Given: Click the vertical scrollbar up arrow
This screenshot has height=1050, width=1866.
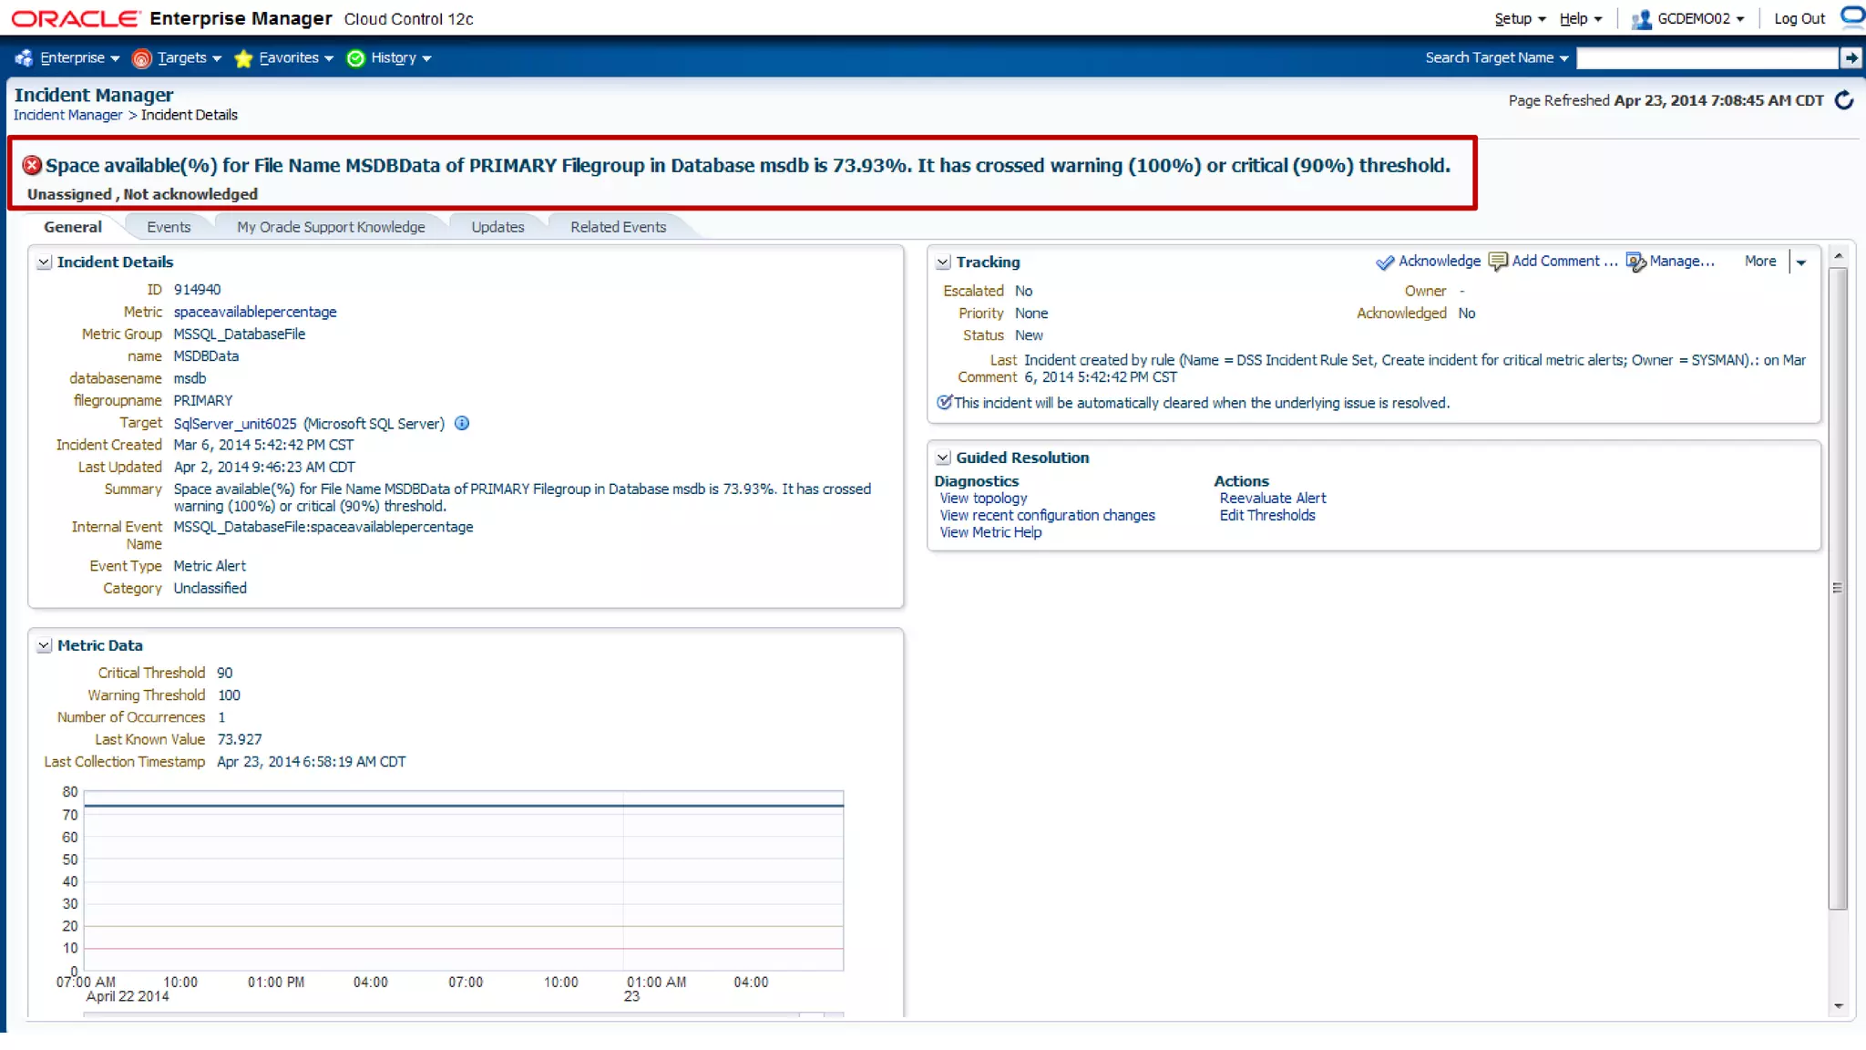Looking at the screenshot, I should 1838,257.
